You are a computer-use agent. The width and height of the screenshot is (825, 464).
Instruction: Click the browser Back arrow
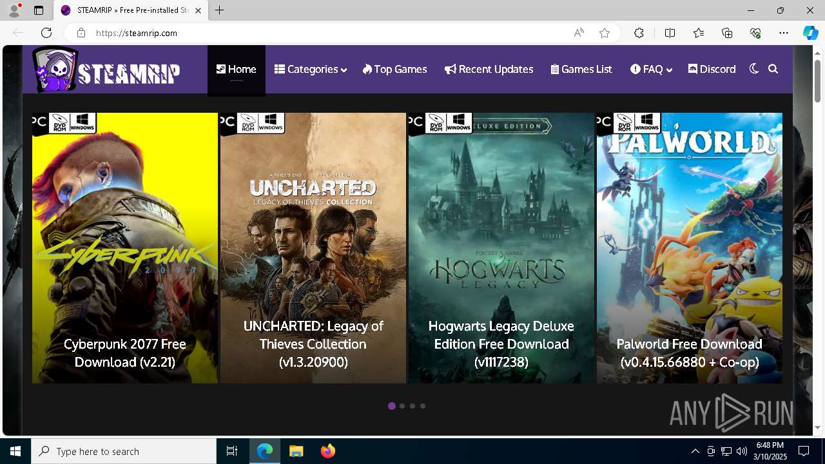(x=18, y=33)
